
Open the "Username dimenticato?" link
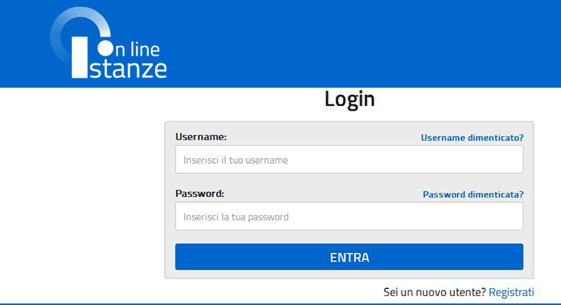tap(472, 137)
